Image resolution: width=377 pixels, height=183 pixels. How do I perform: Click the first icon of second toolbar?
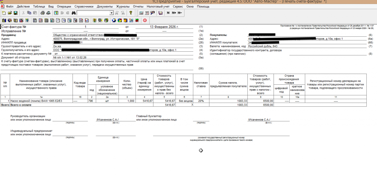point(4,21)
